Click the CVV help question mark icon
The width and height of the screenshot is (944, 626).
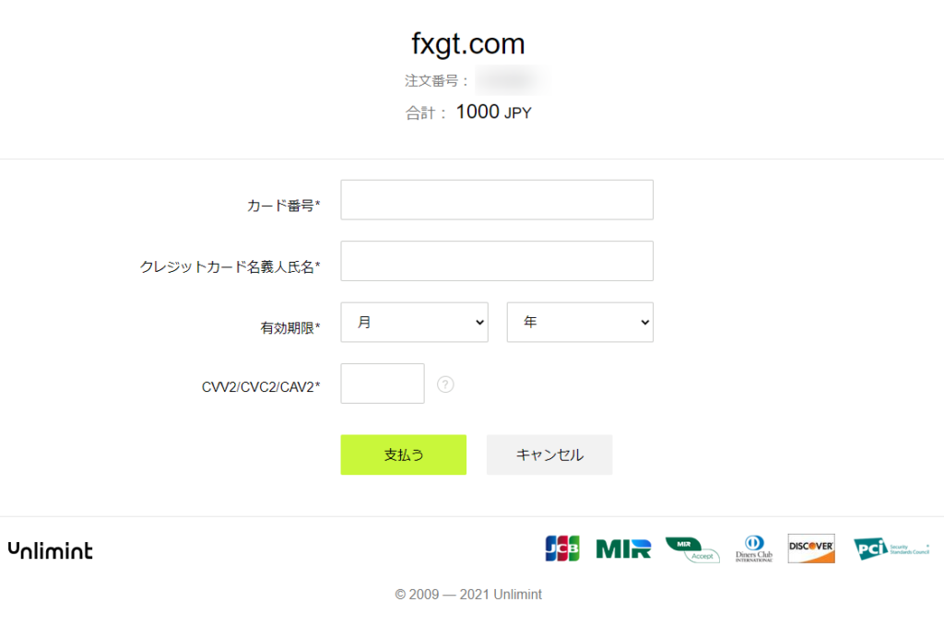pos(445,384)
